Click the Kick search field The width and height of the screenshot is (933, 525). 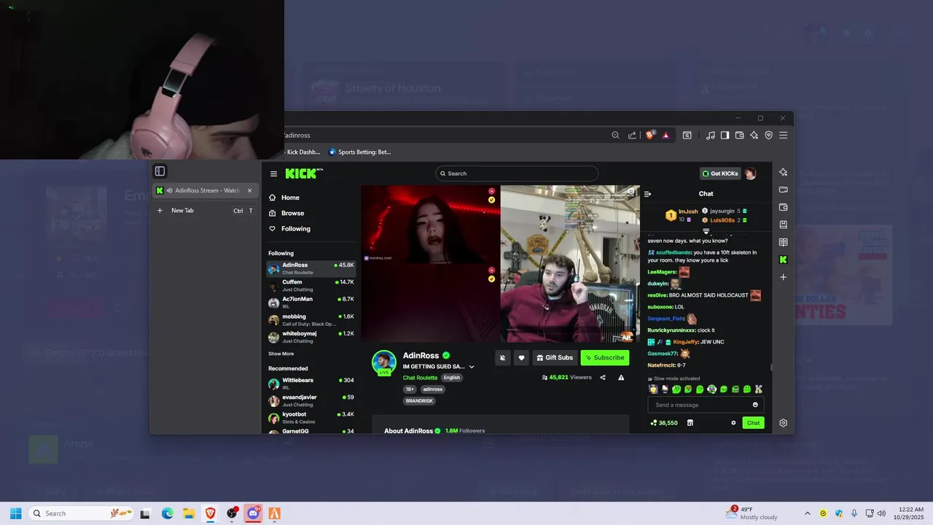tap(517, 174)
